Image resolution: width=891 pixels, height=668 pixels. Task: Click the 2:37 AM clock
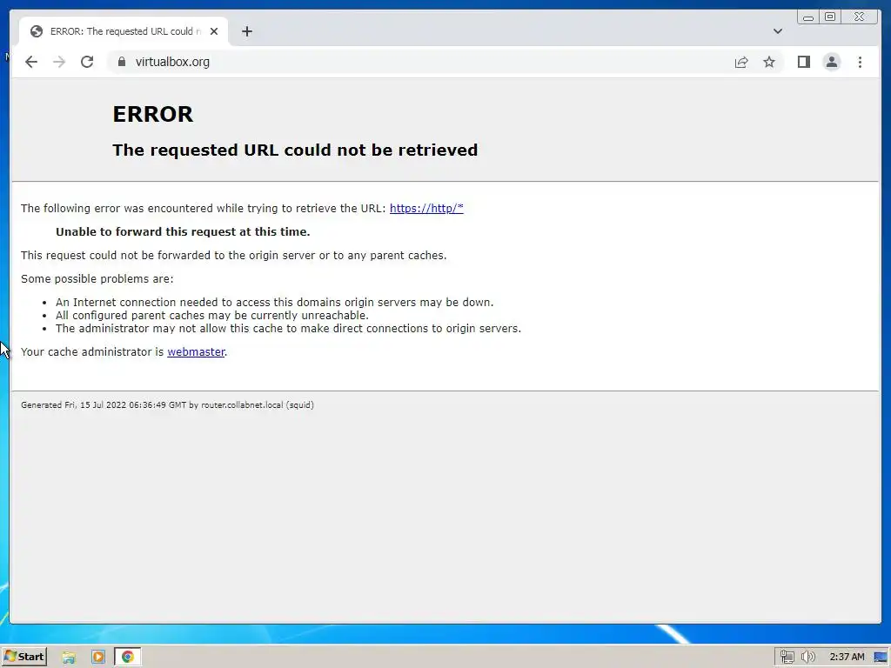(847, 658)
